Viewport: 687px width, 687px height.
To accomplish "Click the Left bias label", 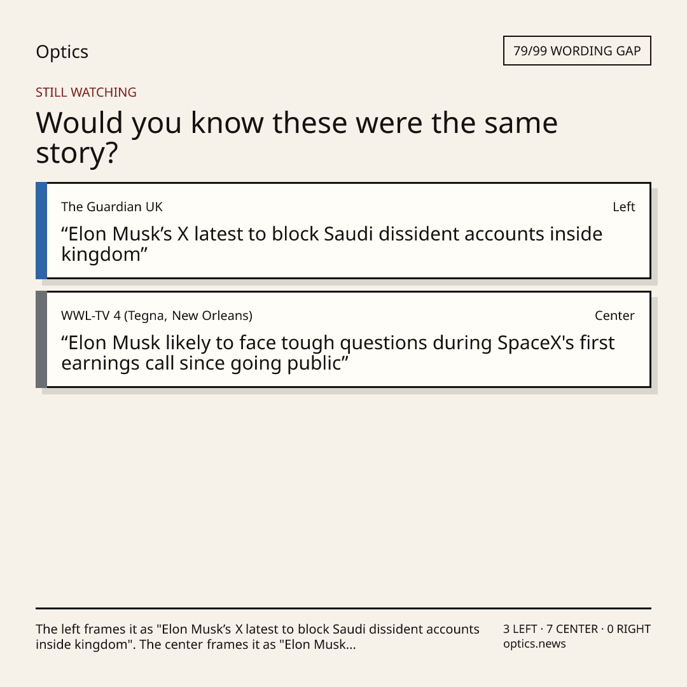I will 623,207.
